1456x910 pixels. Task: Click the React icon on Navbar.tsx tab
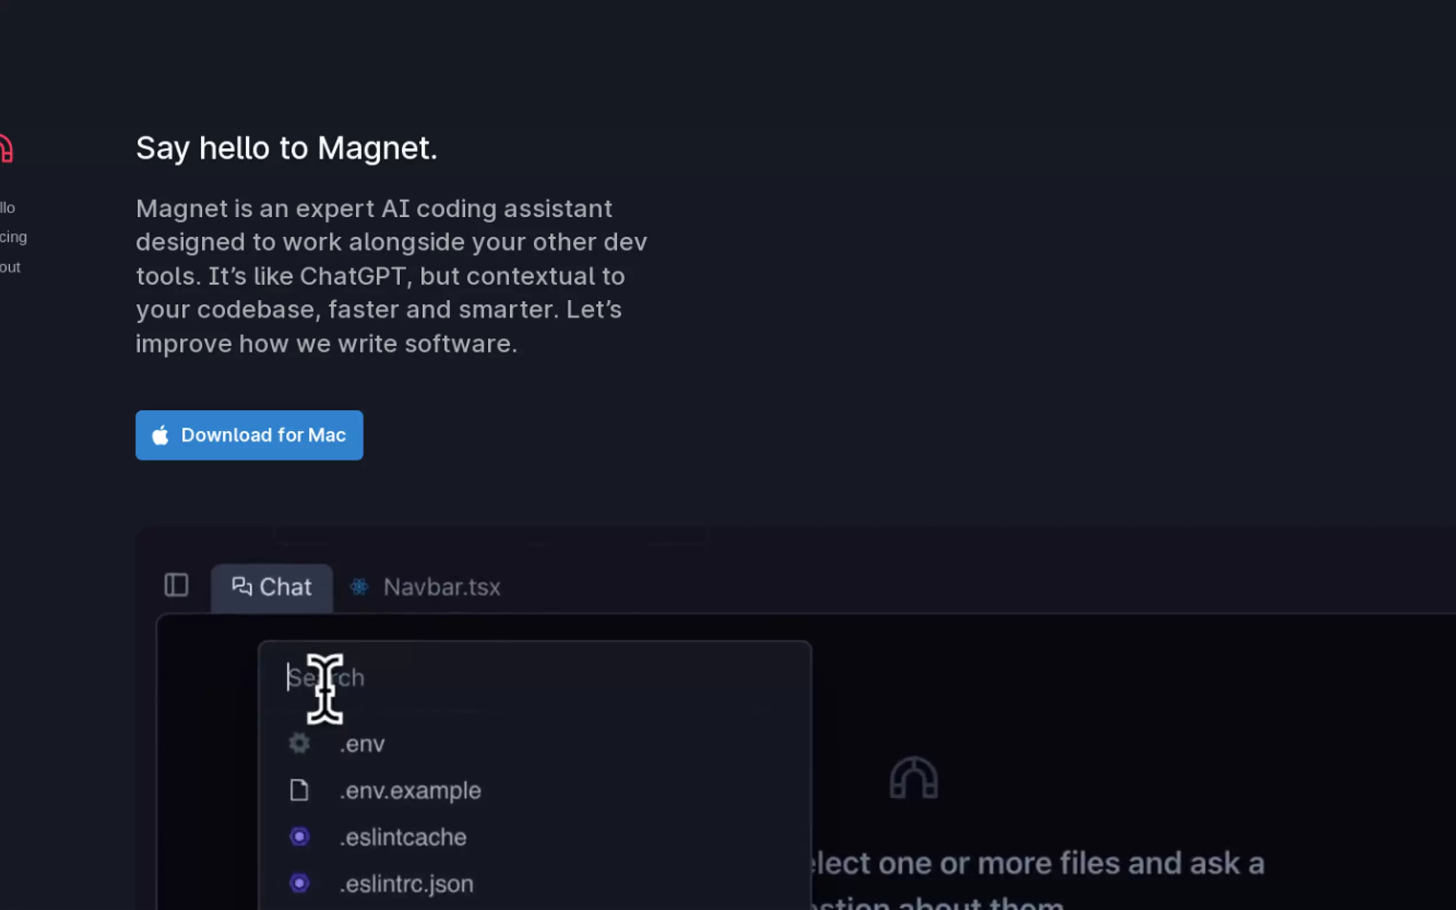[359, 587]
